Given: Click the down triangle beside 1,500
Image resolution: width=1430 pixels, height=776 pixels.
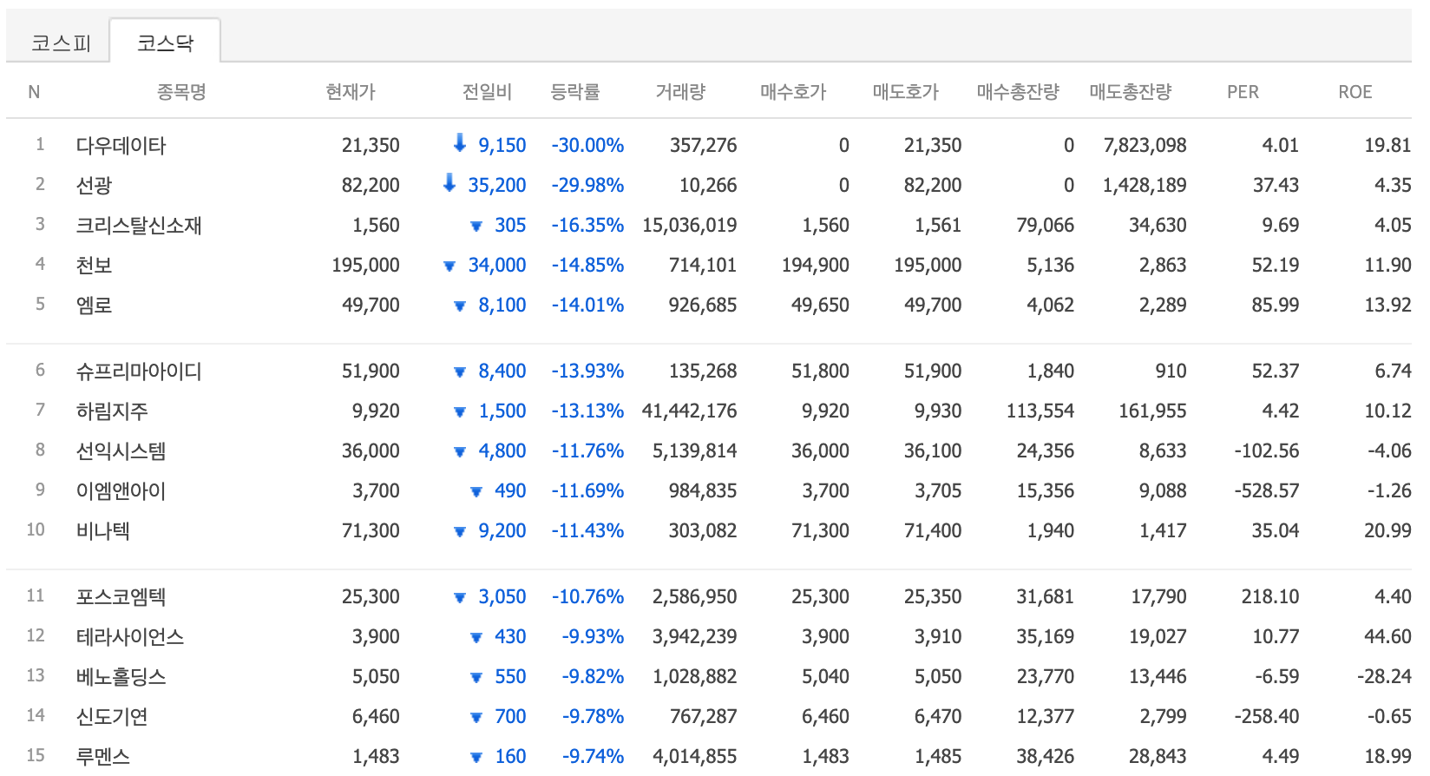Looking at the screenshot, I should click(460, 412).
